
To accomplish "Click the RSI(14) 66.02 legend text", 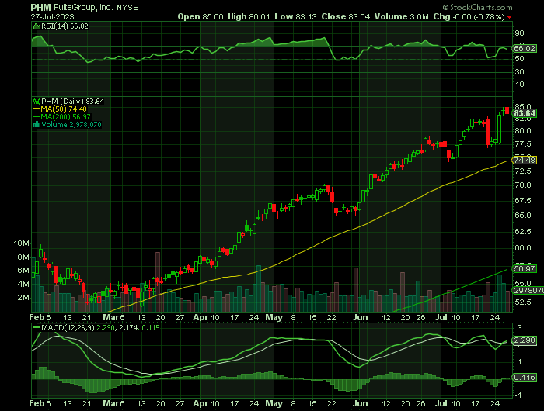I will point(65,26).
